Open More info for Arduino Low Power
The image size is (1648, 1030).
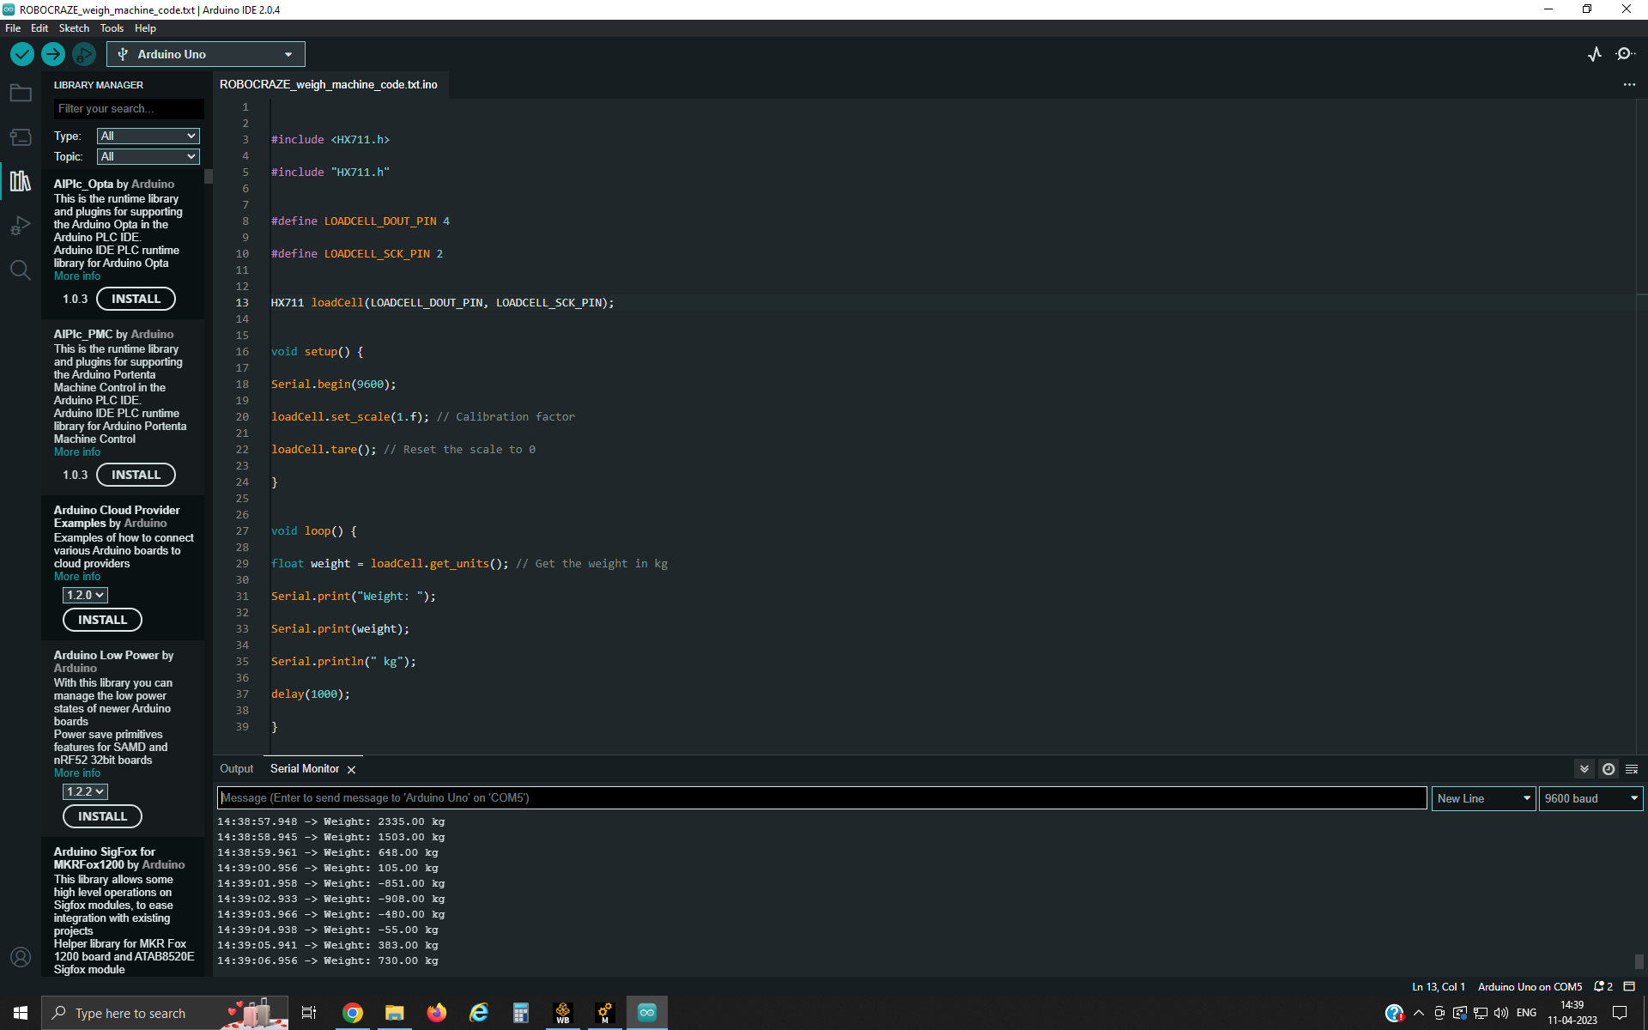[x=77, y=773]
